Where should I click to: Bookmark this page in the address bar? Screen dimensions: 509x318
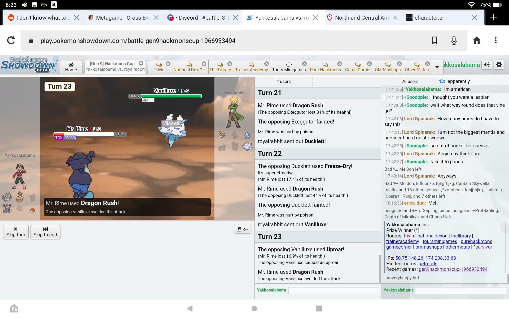[435, 41]
